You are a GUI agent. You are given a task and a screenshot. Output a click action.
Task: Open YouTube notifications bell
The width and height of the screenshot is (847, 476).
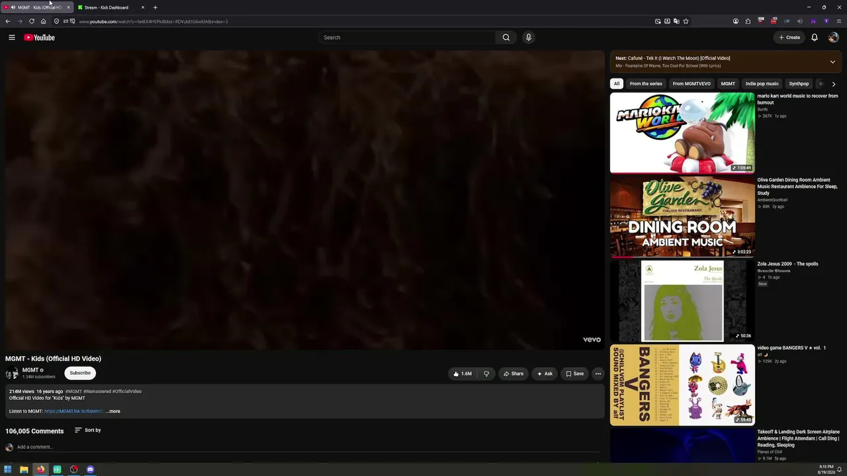815,38
